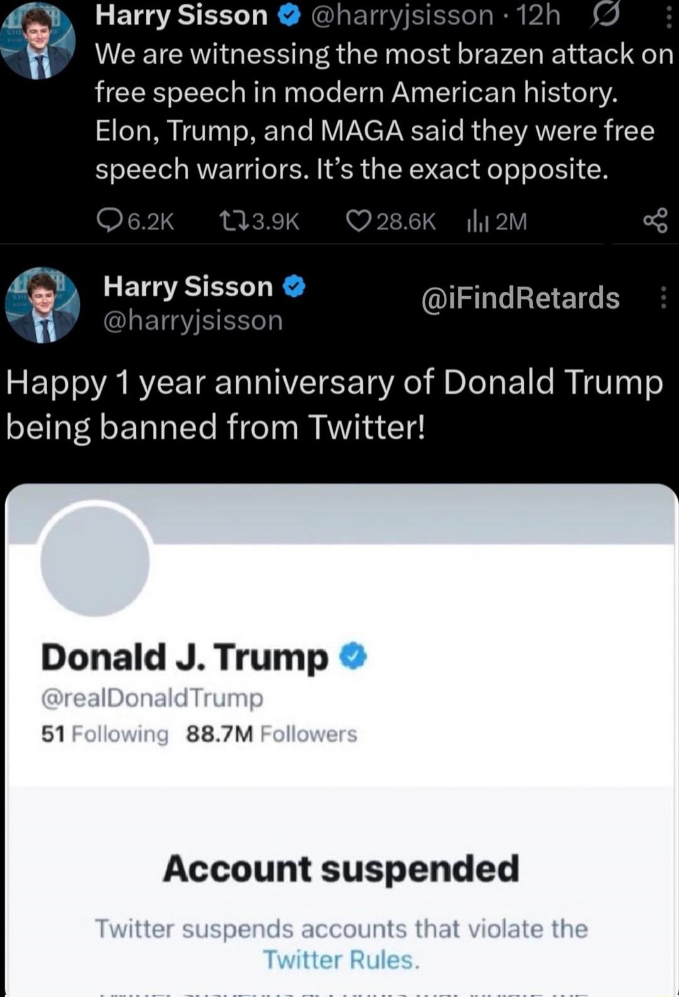Click Harry Sisson's avatar in top tweet
This screenshot has height=997, width=679.
pos(39,41)
